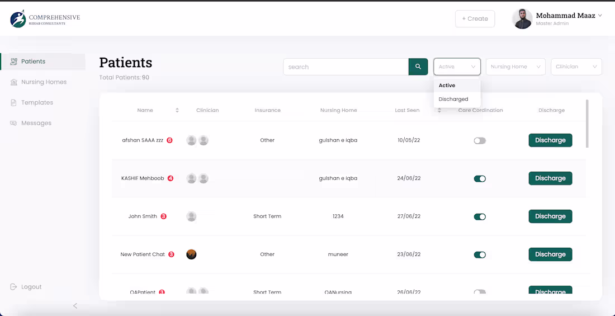Discharge New Patient Chat
Image resolution: width=615 pixels, height=316 pixels.
[550, 254]
